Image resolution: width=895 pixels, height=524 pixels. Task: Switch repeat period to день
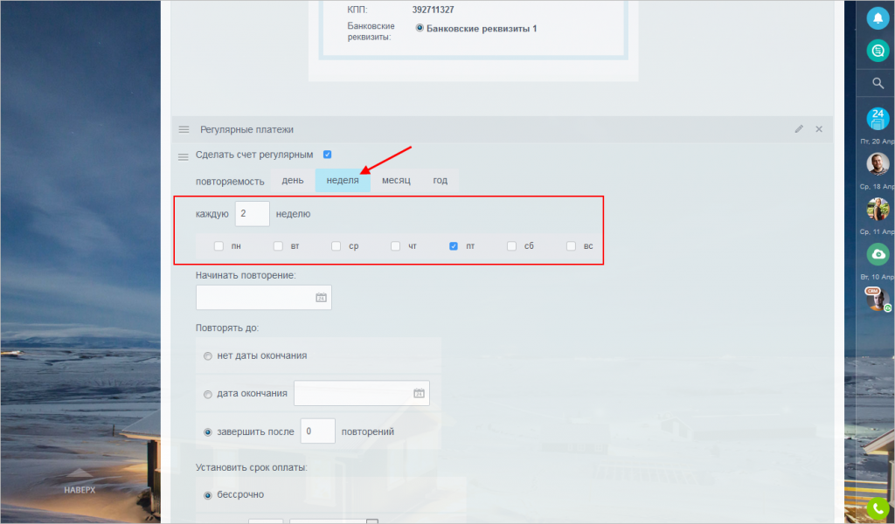point(293,180)
